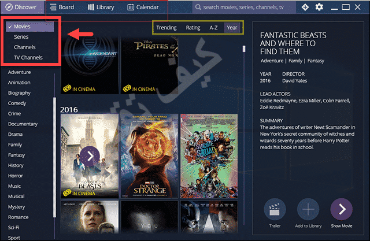
Task: Open the Discover section
Action: [22, 8]
